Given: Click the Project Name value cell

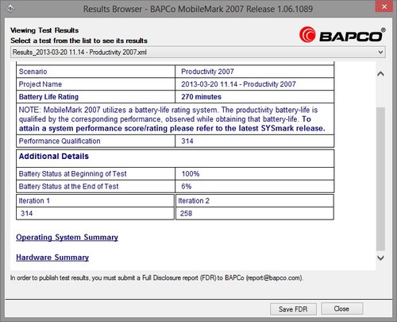Looking at the screenshot, I should (255, 84).
